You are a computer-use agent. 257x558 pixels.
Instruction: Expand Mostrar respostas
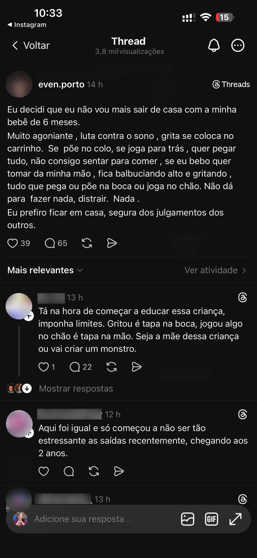tap(76, 388)
